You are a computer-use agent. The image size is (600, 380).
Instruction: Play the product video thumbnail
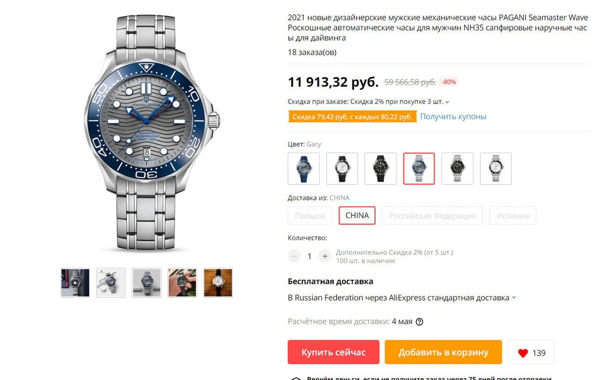(x=75, y=283)
